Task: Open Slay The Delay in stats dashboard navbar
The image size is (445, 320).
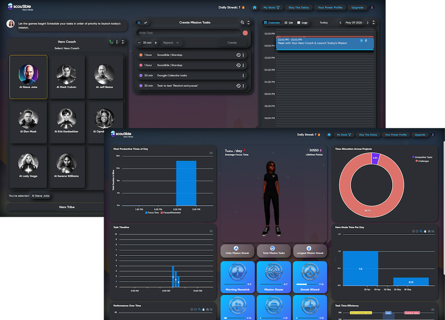Action: click(368, 135)
